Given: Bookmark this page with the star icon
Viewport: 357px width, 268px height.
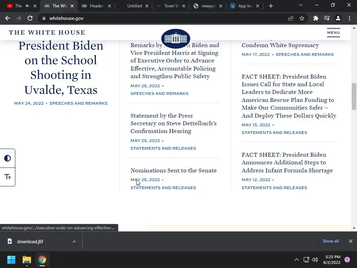Looking at the screenshot, I should tap(302, 18).
